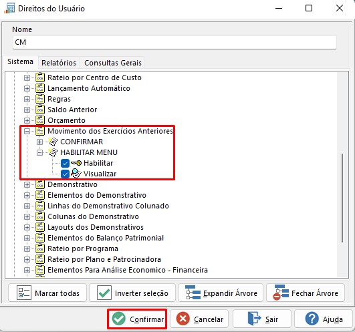Click the magnifier icon next to Visualizar

76,174
